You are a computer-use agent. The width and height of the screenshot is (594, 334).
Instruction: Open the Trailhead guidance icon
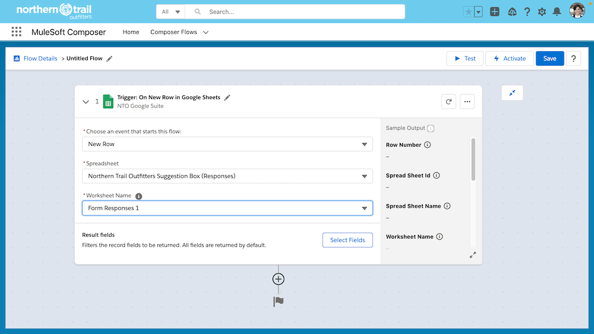(x=512, y=12)
